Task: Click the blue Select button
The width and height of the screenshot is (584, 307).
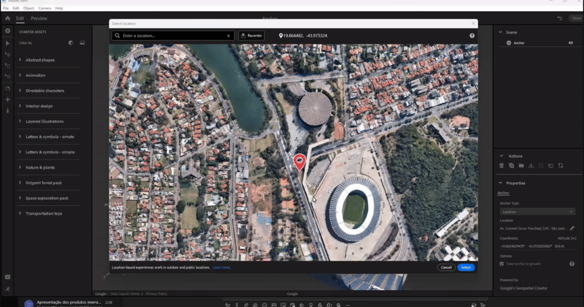Action: pos(466,267)
